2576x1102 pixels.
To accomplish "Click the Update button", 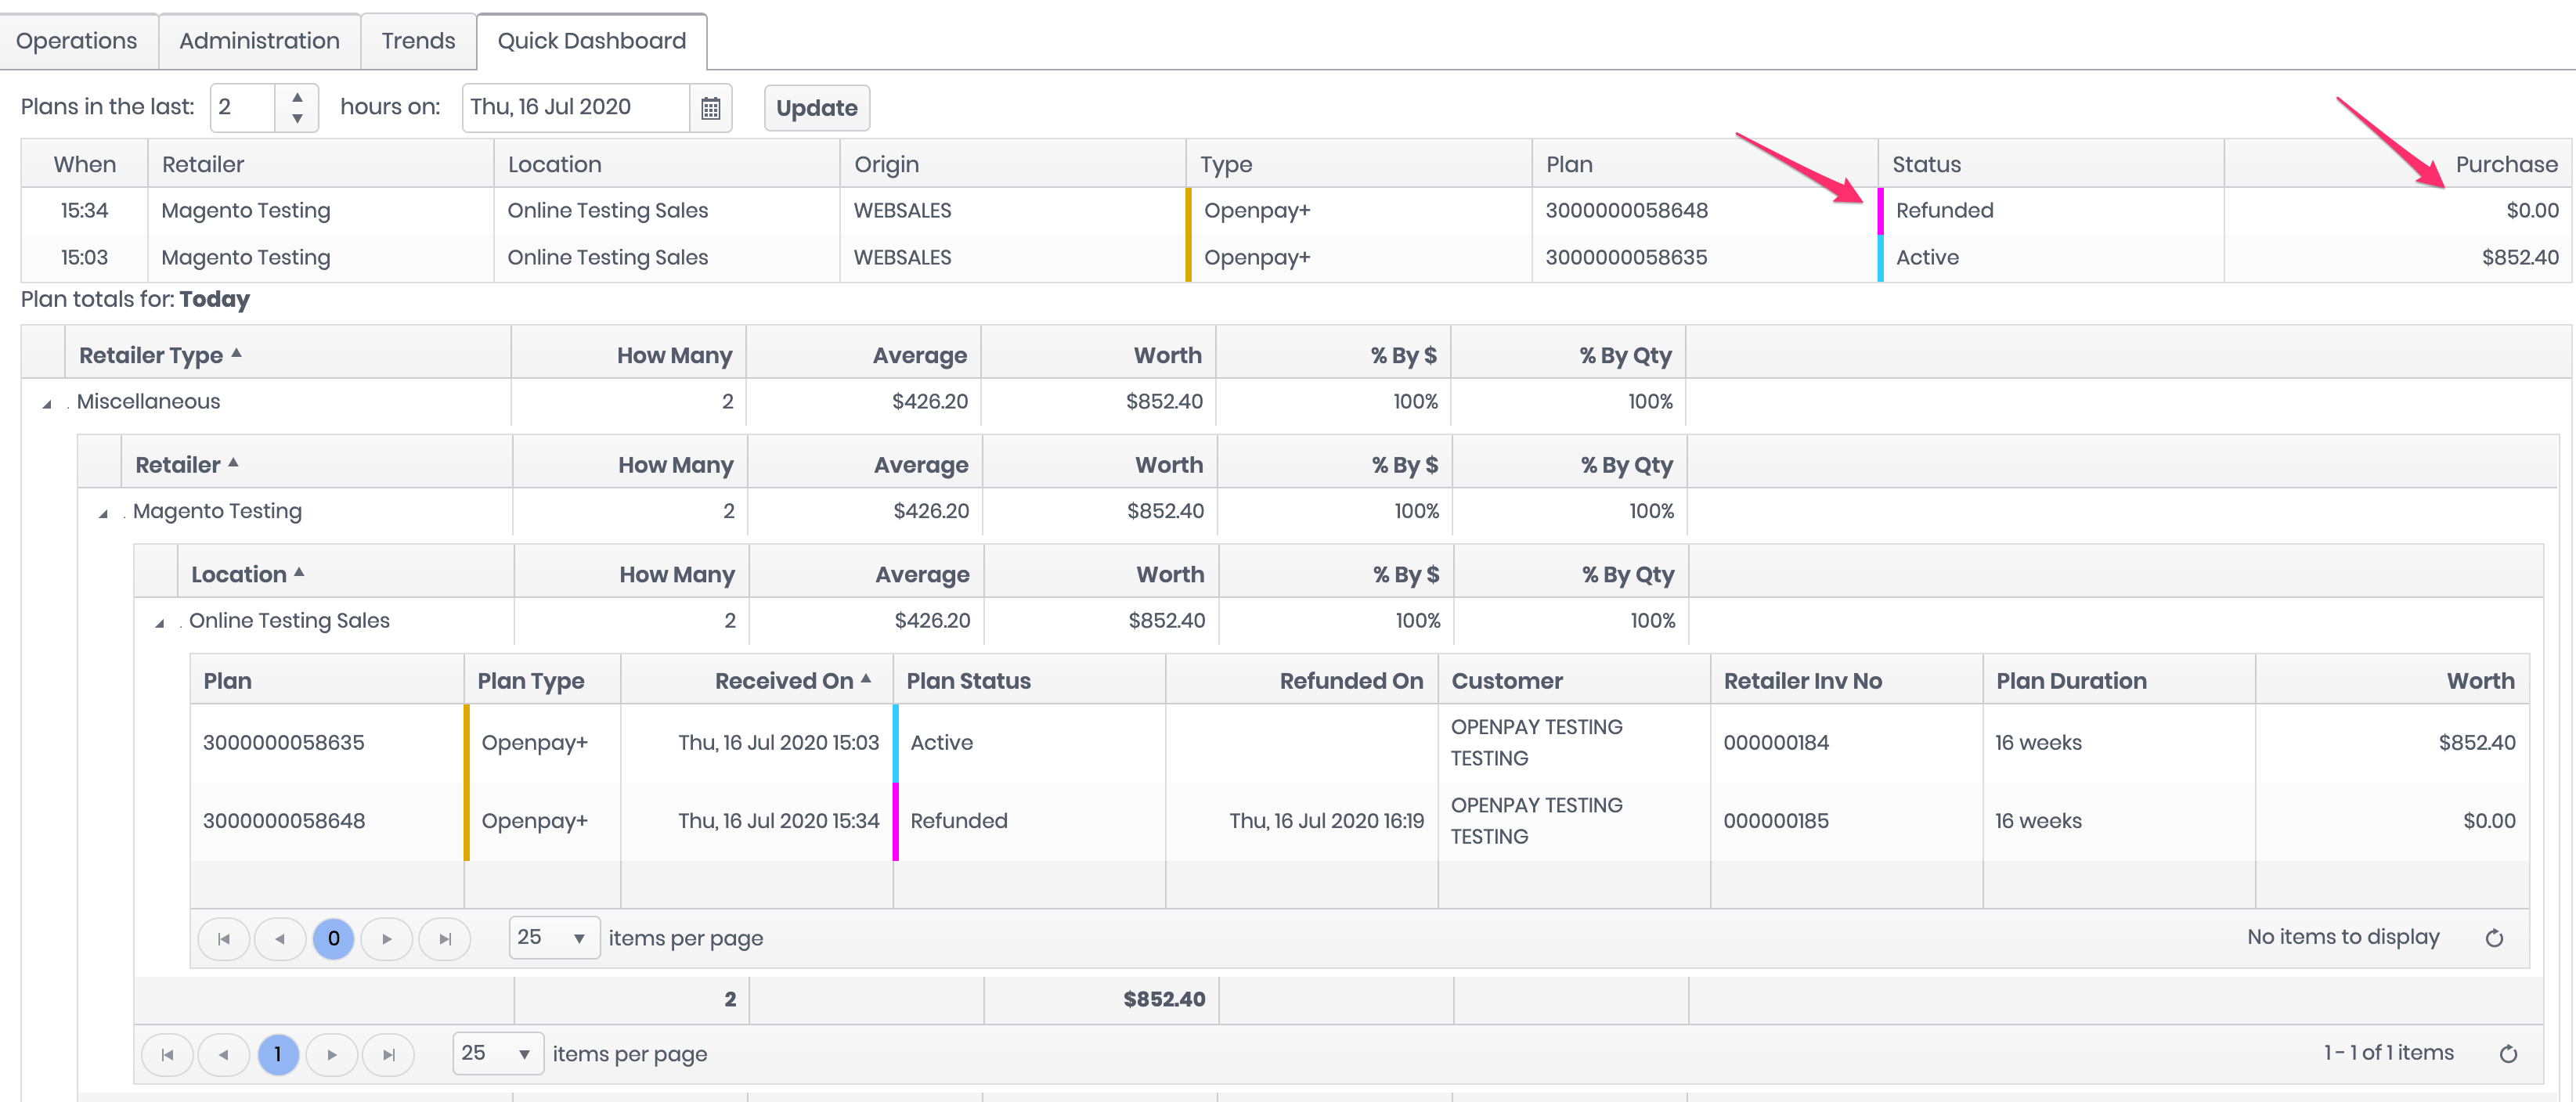I will (816, 108).
